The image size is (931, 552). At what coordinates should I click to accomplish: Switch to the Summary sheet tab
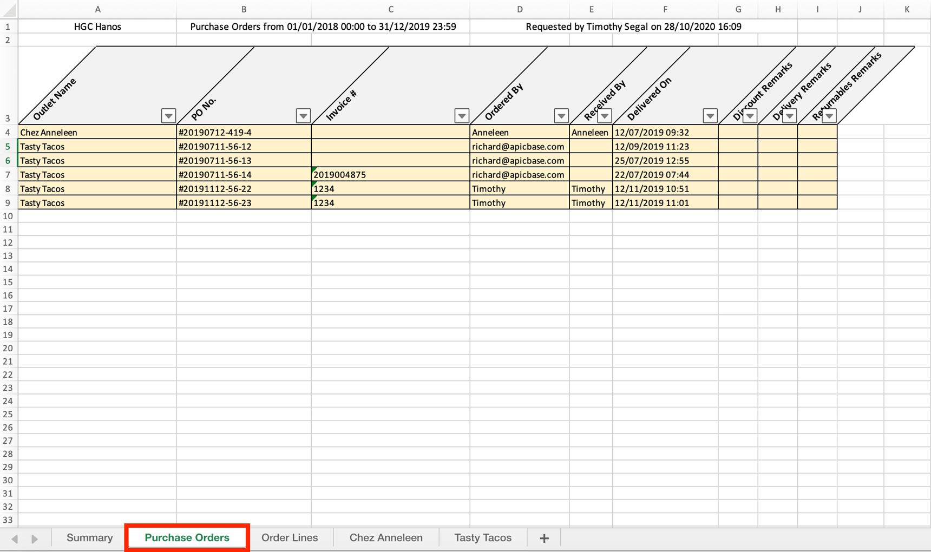coord(89,537)
